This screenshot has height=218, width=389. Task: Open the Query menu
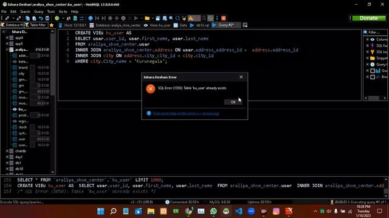pos(38,12)
